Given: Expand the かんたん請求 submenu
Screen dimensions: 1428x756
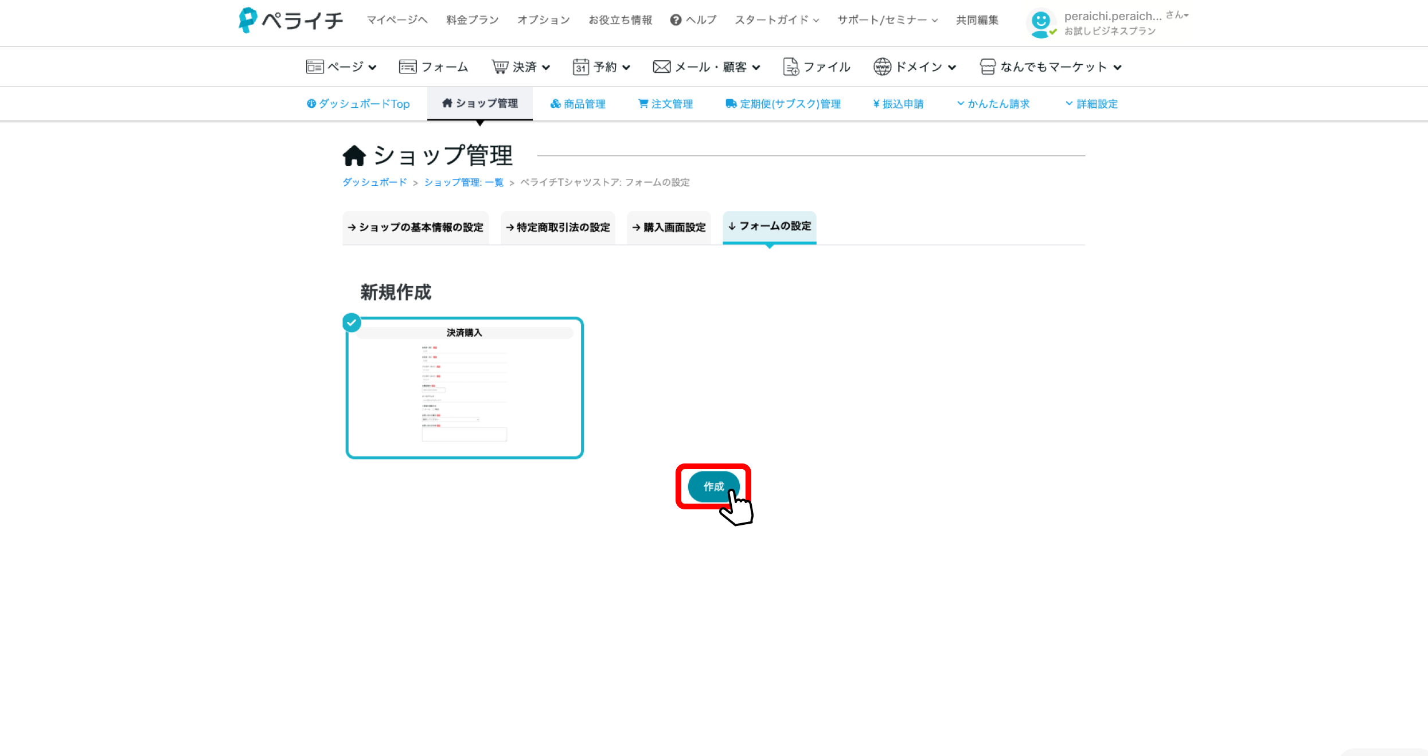Looking at the screenshot, I should [x=993, y=104].
